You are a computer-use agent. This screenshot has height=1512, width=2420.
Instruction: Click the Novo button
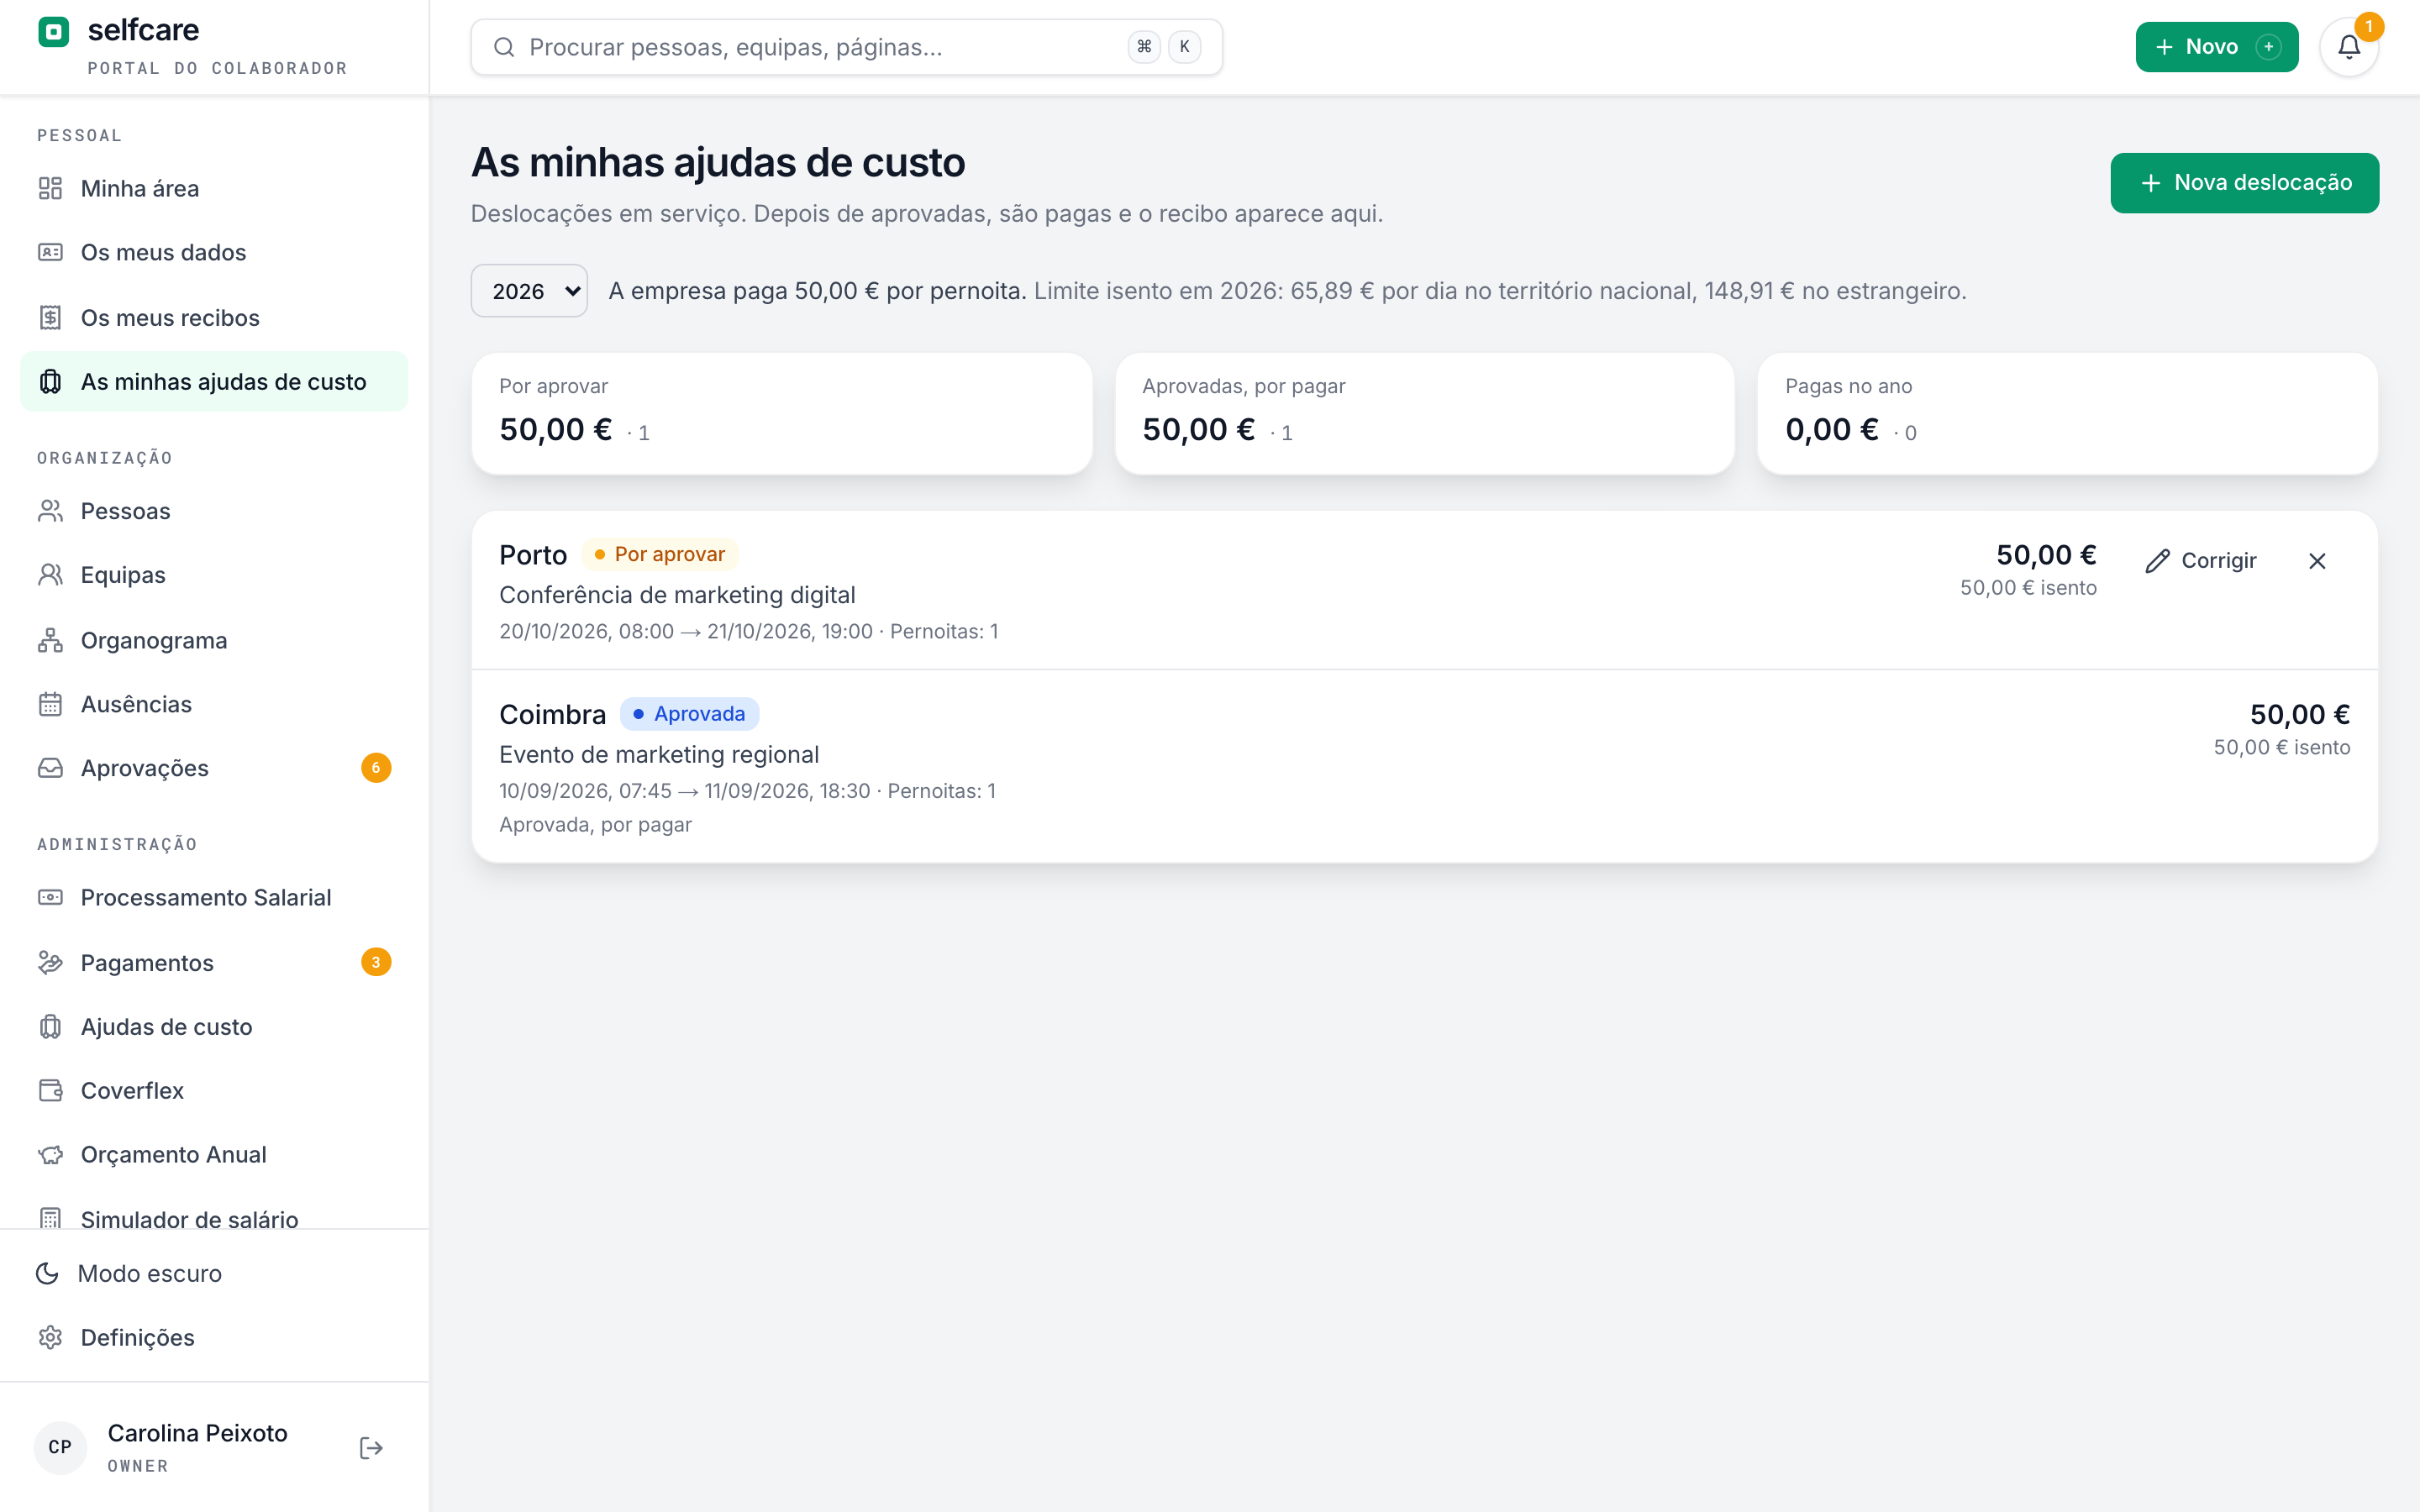pos(2217,47)
